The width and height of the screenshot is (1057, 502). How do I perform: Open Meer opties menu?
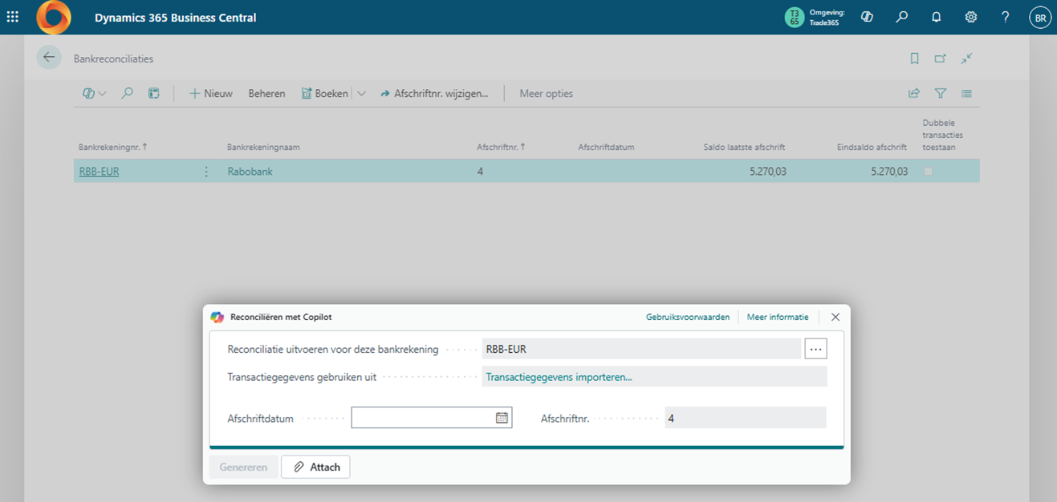click(x=546, y=94)
